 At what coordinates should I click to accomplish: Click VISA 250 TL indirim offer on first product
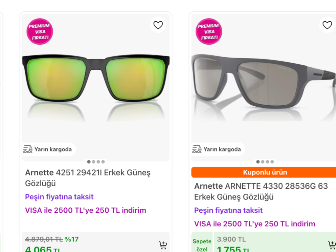click(86, 210)
